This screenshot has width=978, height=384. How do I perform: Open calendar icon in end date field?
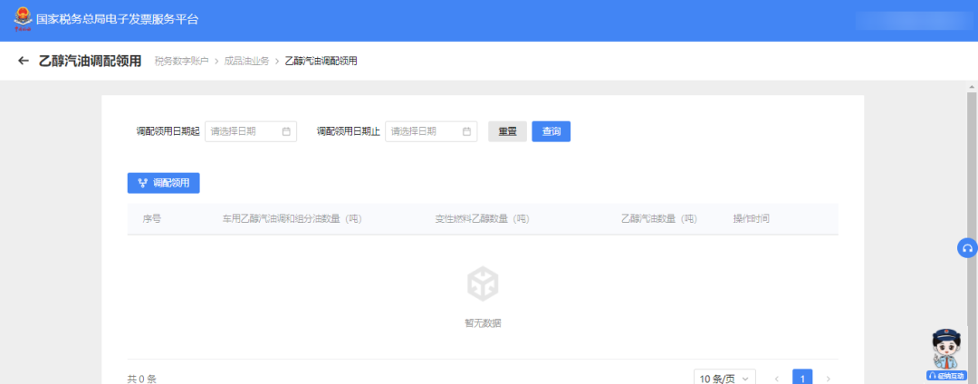coord(466,131)
